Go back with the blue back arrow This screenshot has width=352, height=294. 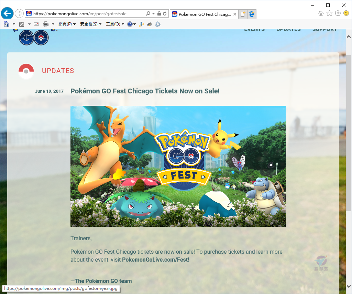click(x=7, y=13)
